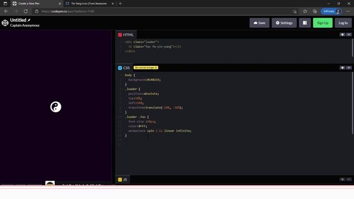Viewport: 354px width, 199px height.
Task: Open a new browser tab with plus
Action: click(x=120, y=4)
